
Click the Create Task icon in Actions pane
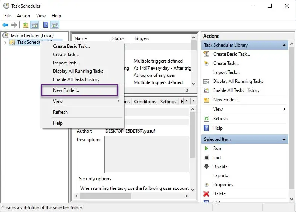206,63
